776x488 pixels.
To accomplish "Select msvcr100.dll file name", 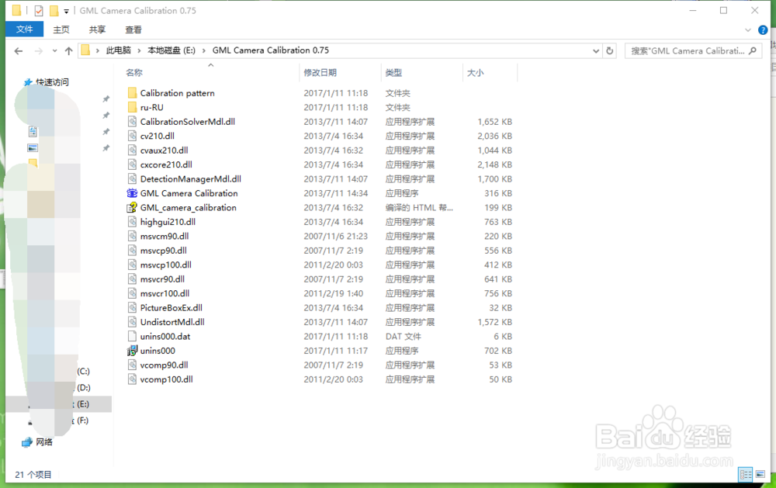I will tap(165, 294).
